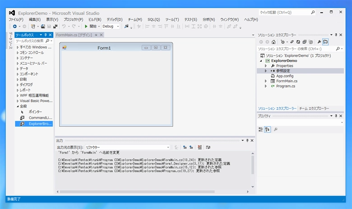
Task: Click Sync with Active Document icon
Action: (292, 42)
